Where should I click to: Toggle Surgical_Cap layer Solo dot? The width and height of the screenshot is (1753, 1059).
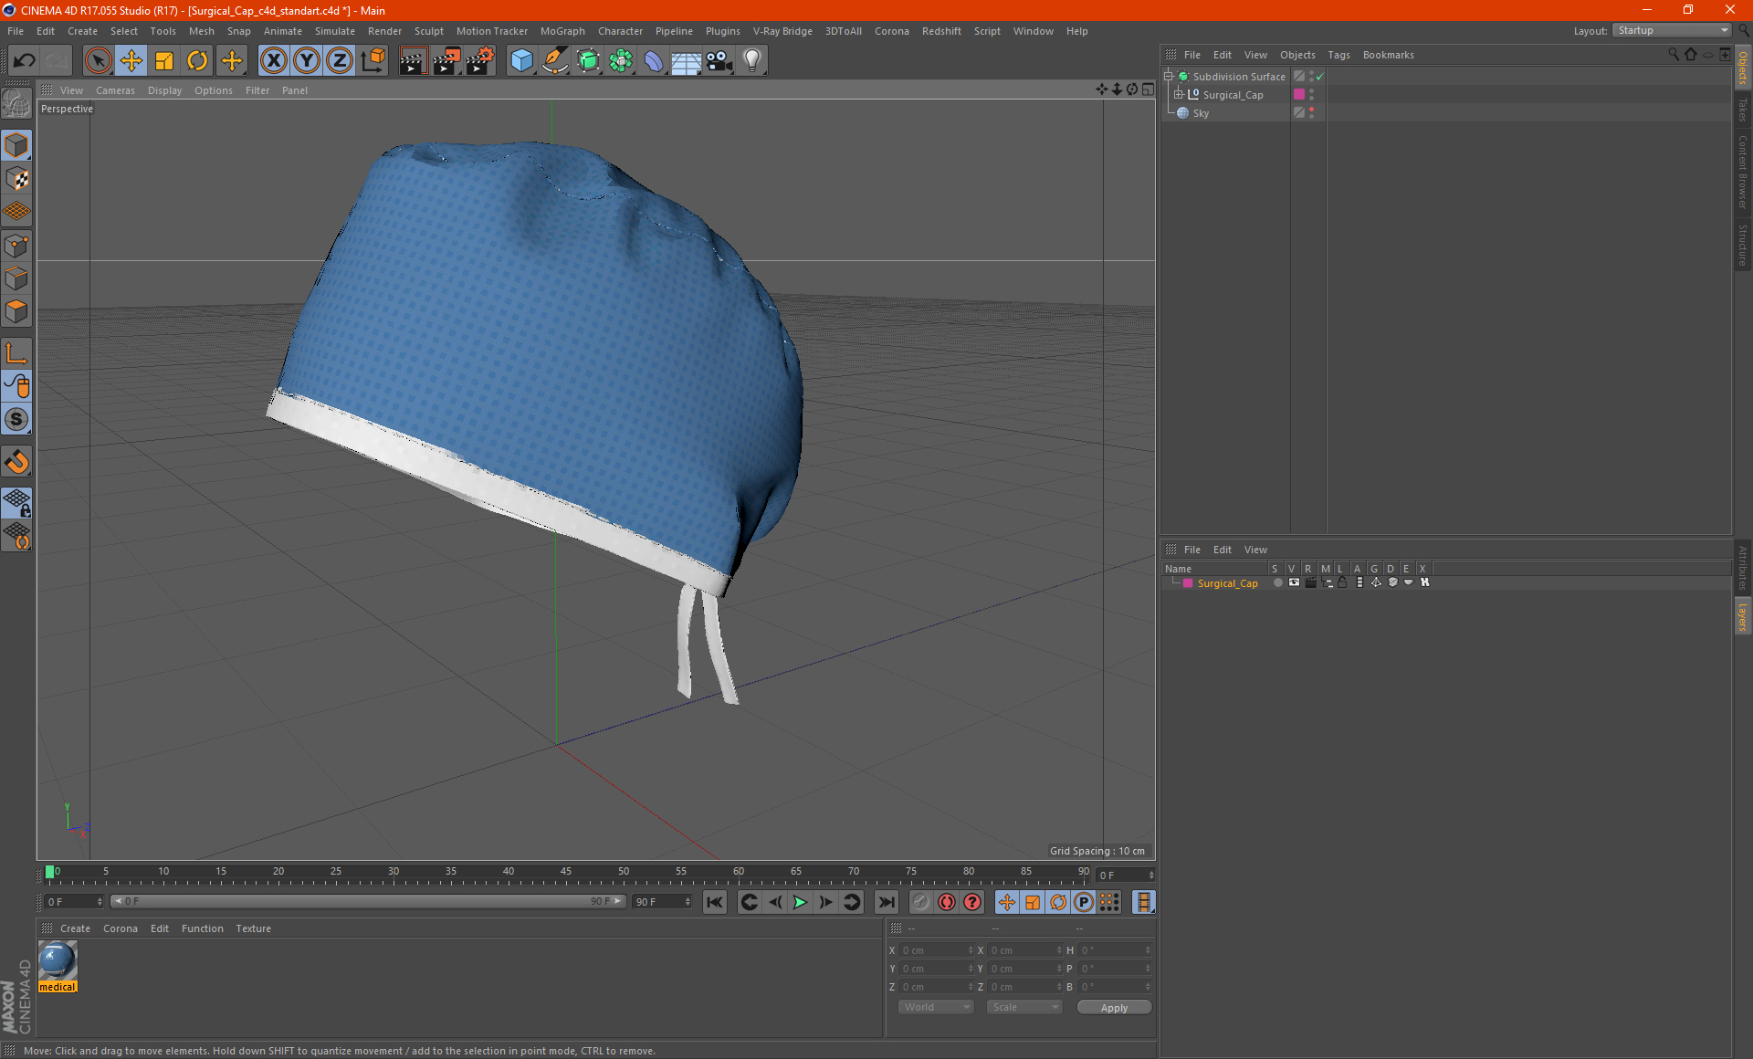tap(1278, 582)
